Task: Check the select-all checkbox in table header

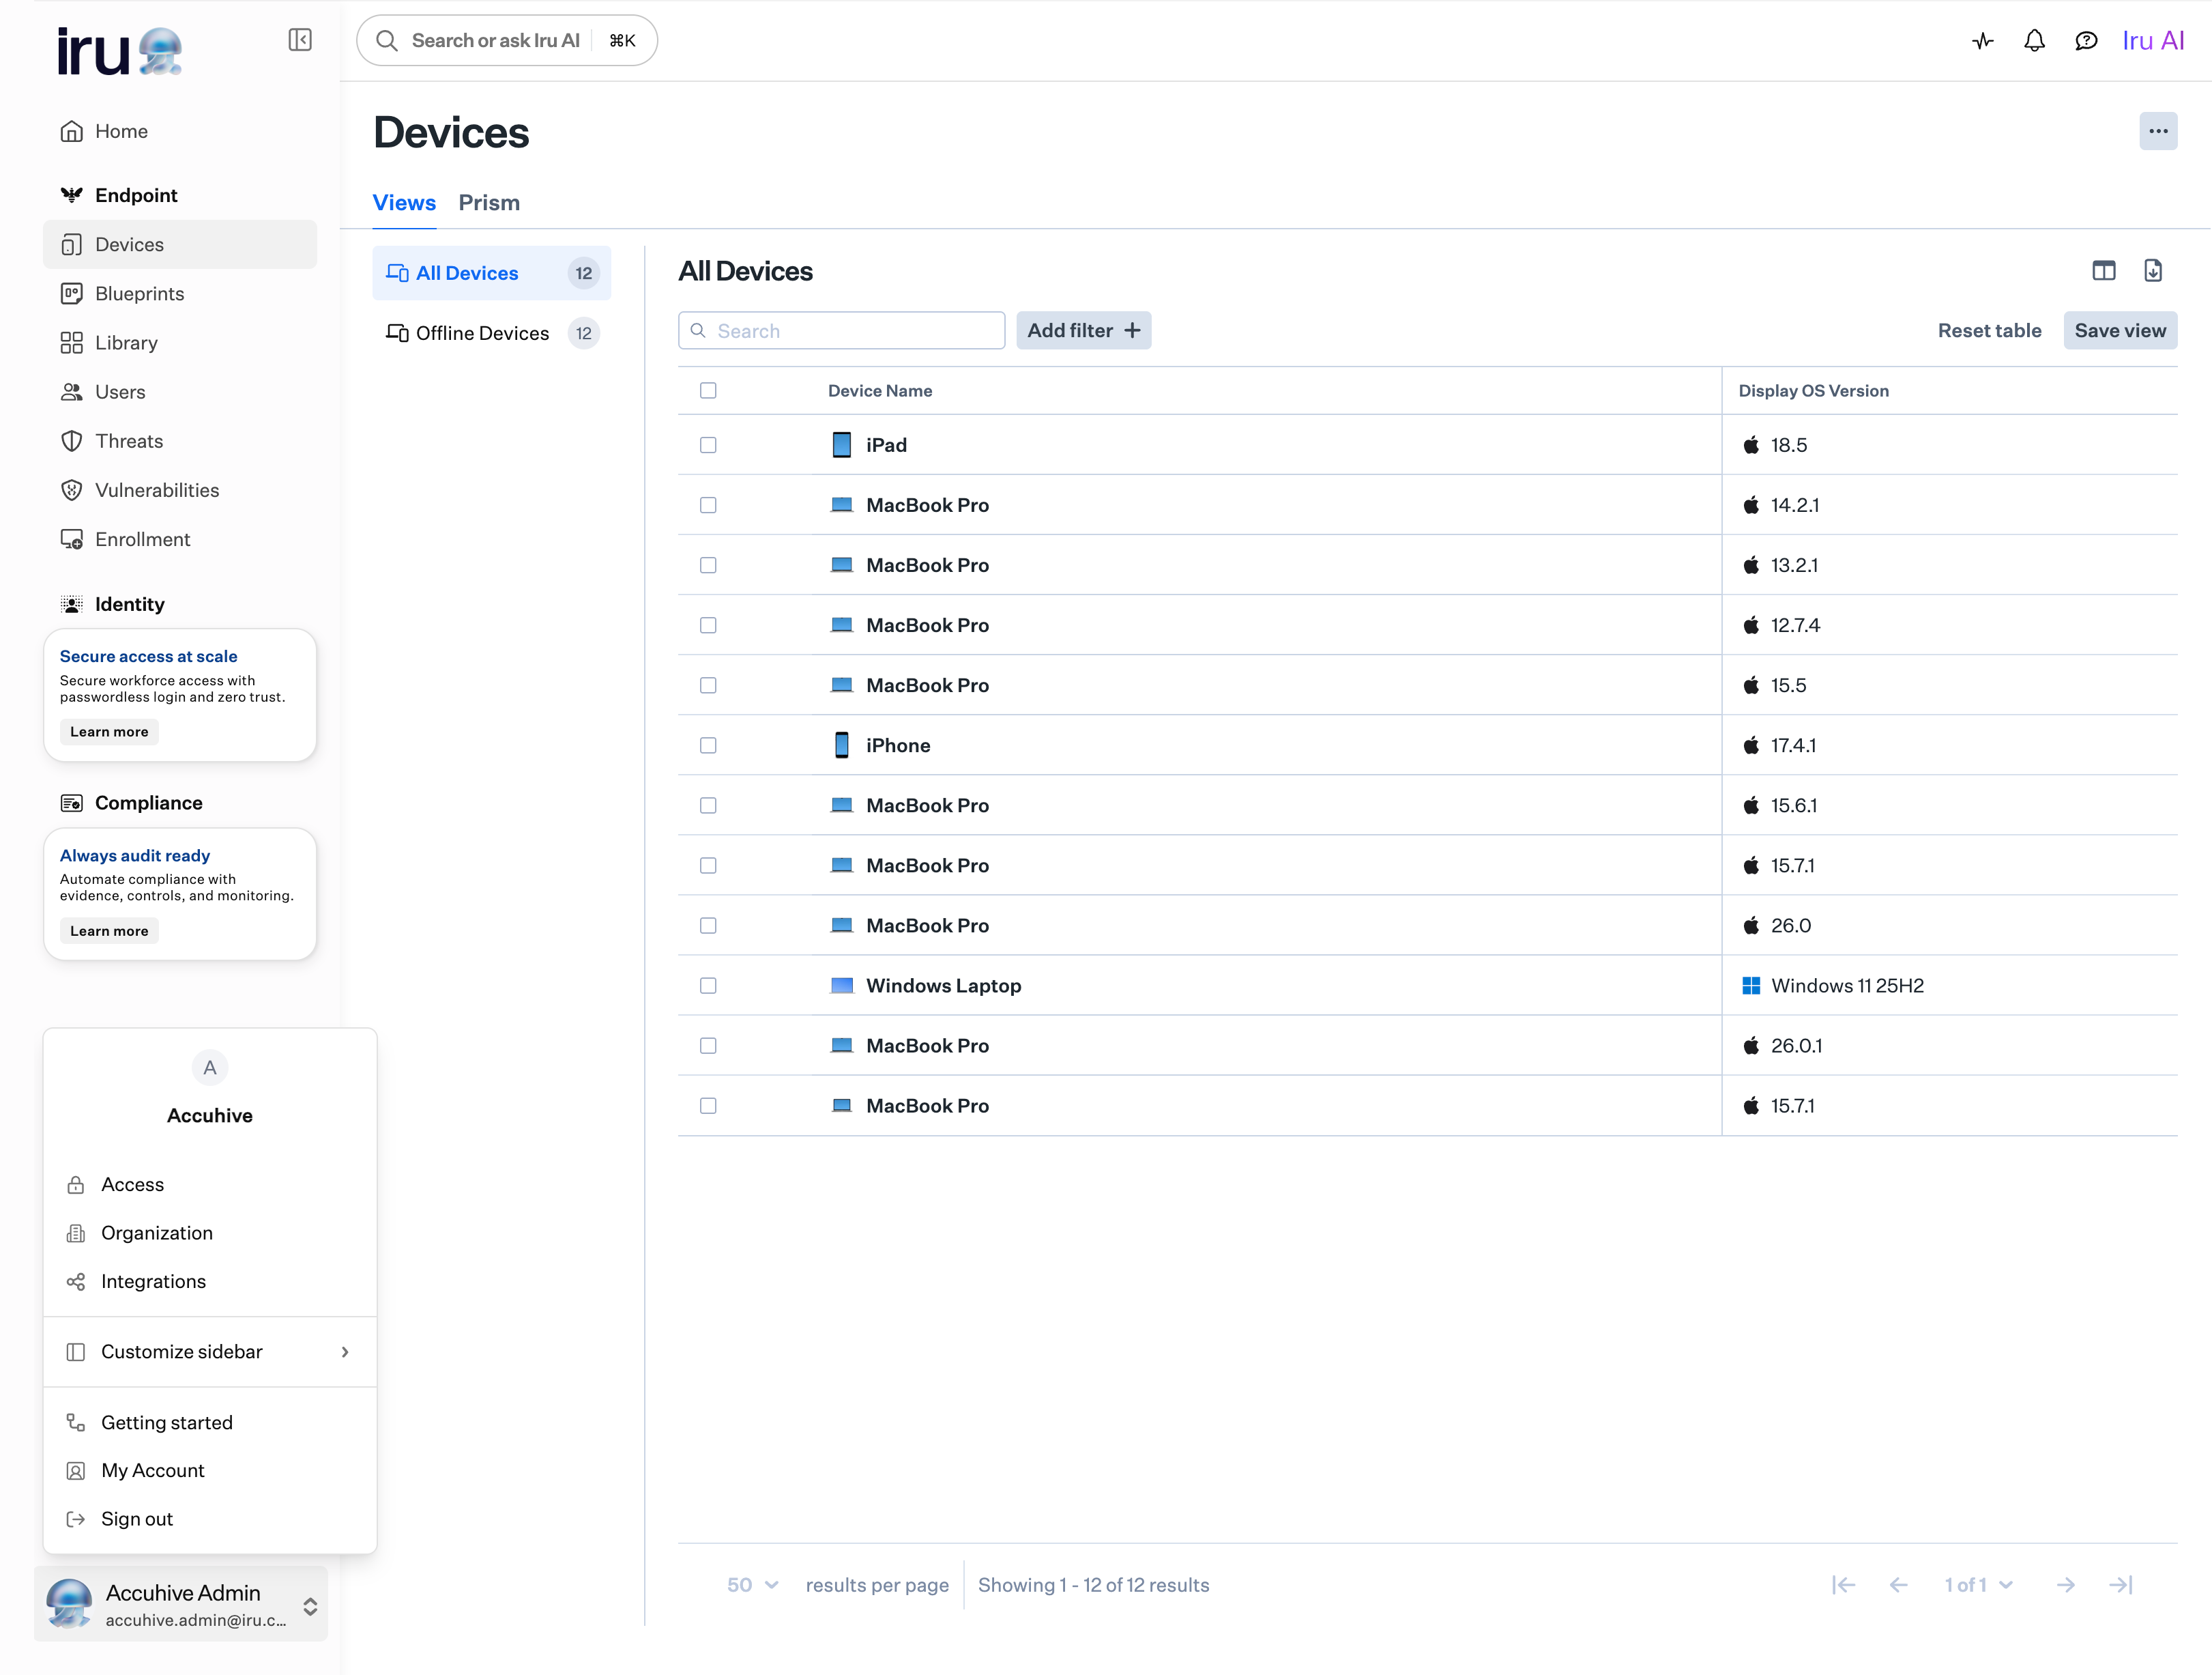Action: [x=708, y=390]
